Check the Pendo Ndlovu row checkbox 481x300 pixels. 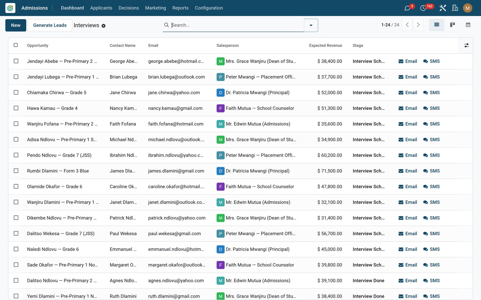coord(16,155)
